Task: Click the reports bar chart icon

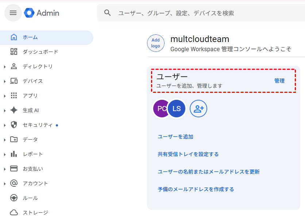Action: [14, 154]
